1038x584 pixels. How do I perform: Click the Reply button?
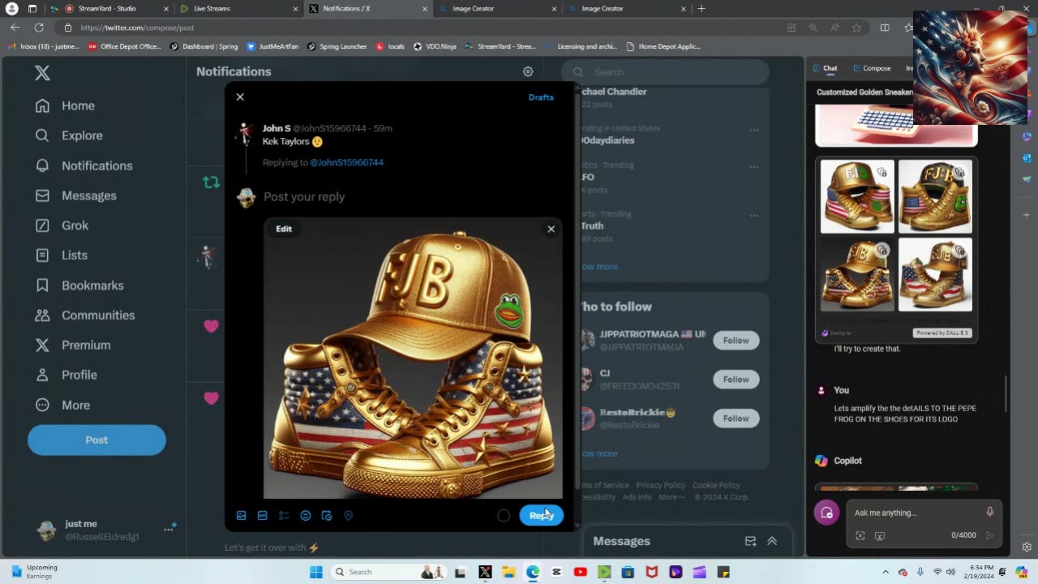click(541, 515)
